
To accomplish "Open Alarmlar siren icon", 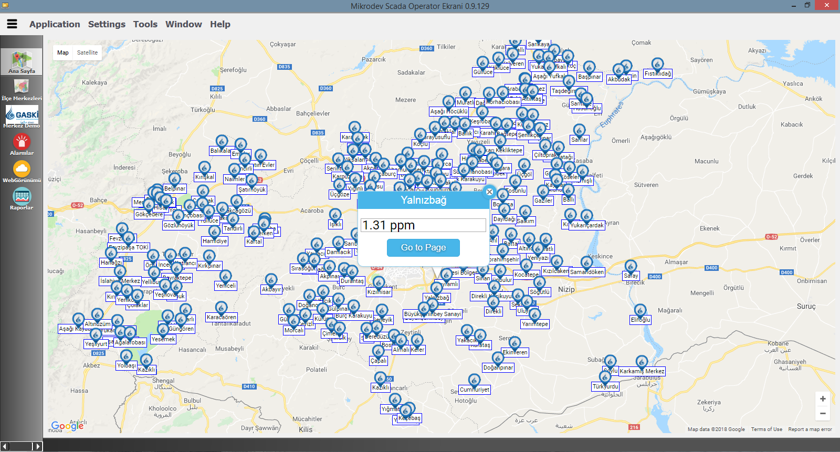I will click(x=22, y=144).
